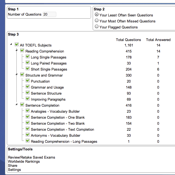Select the Long Paired Passages label
This screenshot has width=175, height=175.
pos(49,63)
